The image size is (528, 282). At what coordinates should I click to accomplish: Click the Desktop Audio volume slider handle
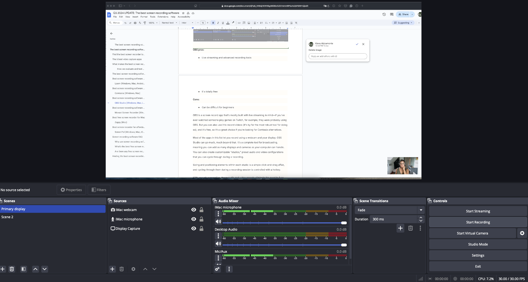[344, 245]
